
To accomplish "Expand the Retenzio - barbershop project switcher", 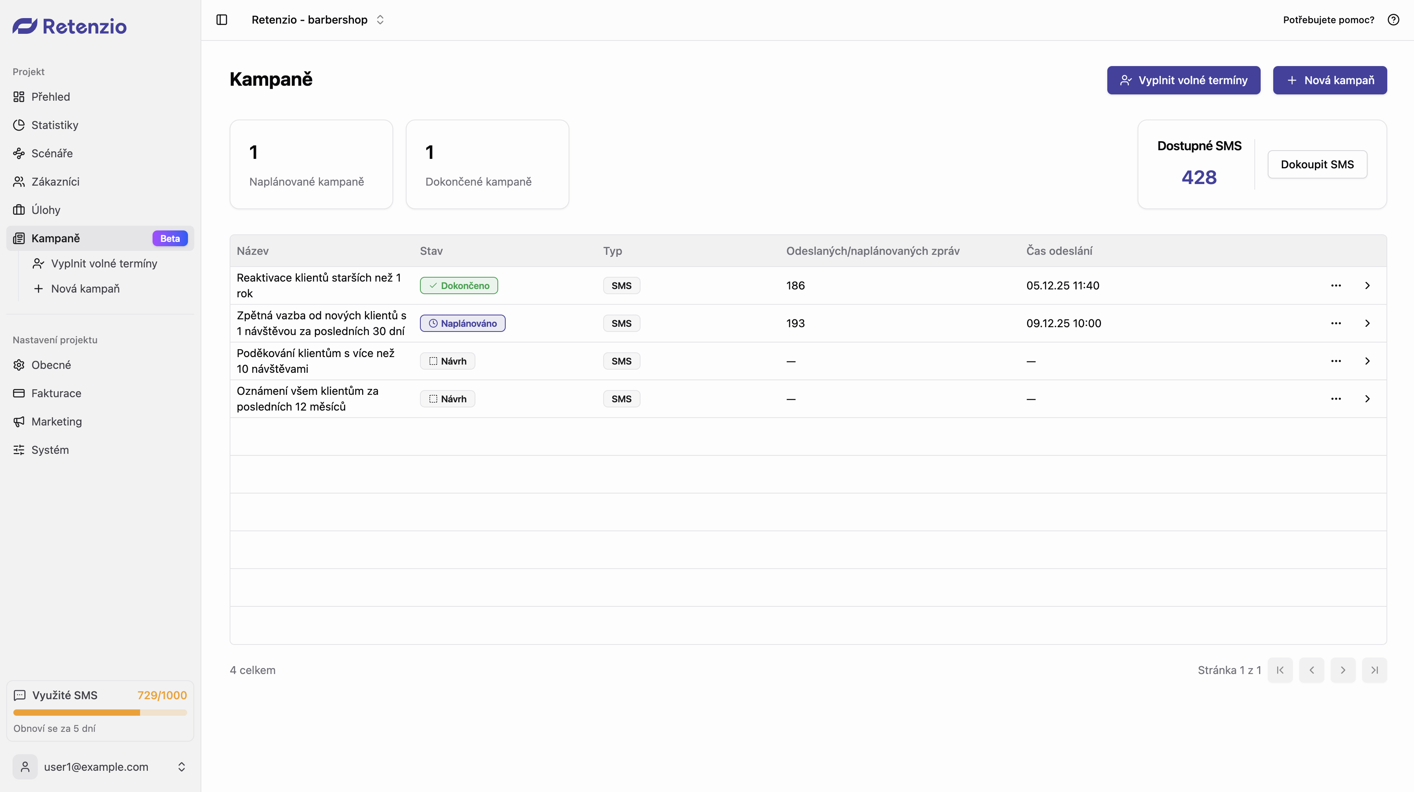I will [380, 20].
